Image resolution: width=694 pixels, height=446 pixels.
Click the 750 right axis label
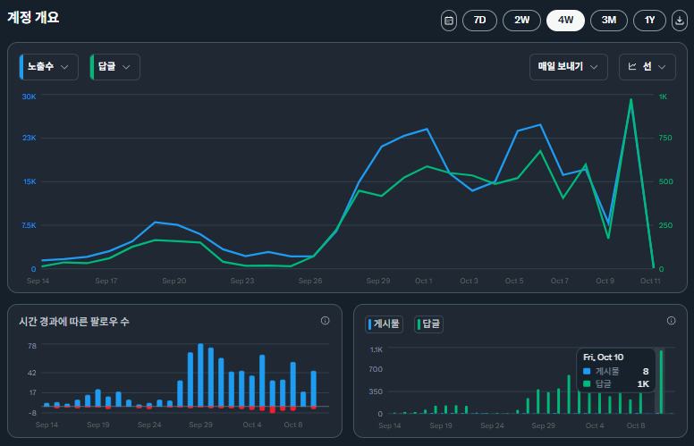point(665,138)
